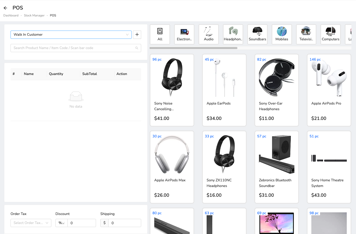The image size is (356, 234).
Task: Select the All category icon
Action: 160,34
